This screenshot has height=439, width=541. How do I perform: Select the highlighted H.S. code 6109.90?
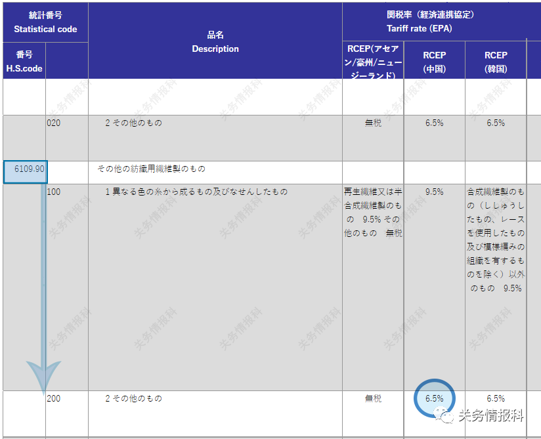[24, 169]
